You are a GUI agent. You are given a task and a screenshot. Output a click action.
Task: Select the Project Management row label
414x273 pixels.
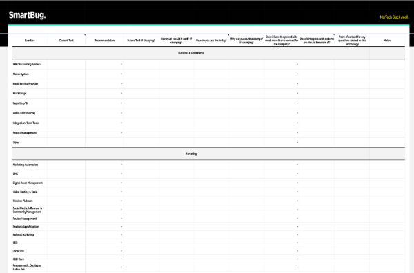pos(25,132)
